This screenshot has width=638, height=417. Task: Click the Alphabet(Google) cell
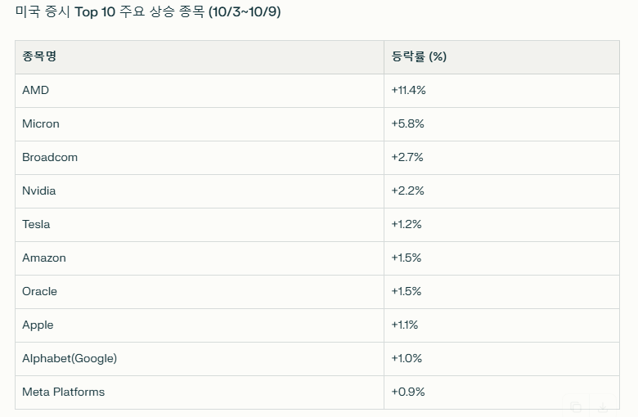tap(70, 359)
